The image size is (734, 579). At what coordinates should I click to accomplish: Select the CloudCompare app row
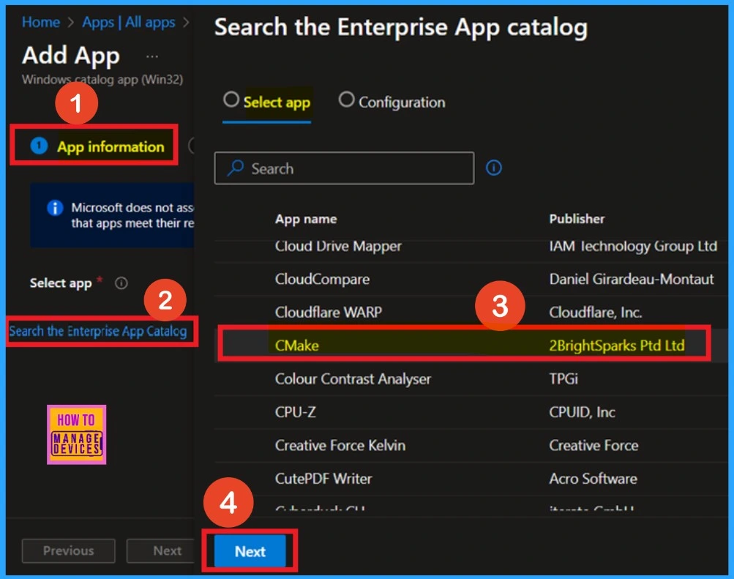(x=471, y=280)
